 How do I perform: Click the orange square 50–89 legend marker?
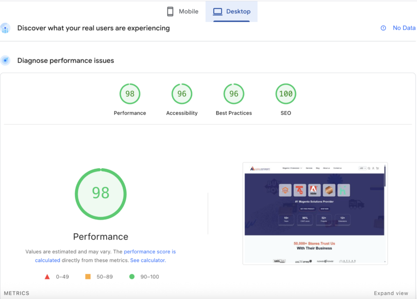(88, 277)
